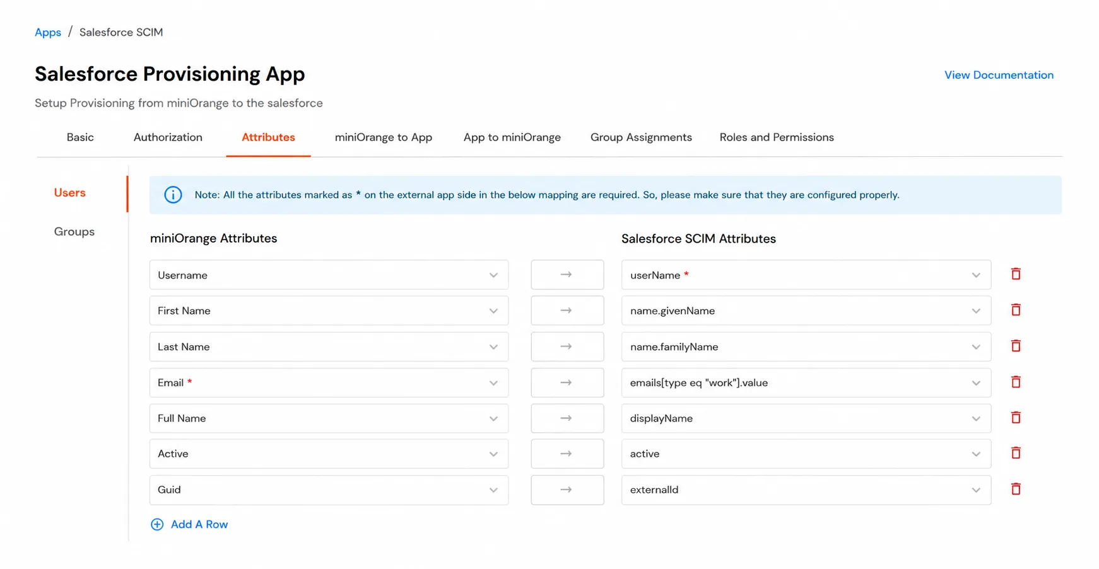Click Add A Row link

pos(199,524)
